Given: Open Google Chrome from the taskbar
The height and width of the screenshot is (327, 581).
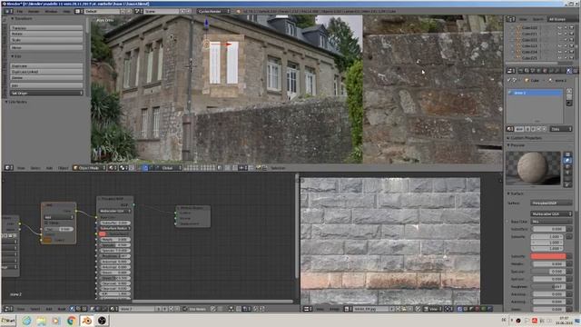Looking at the screenshot, I should coord(72,321).
